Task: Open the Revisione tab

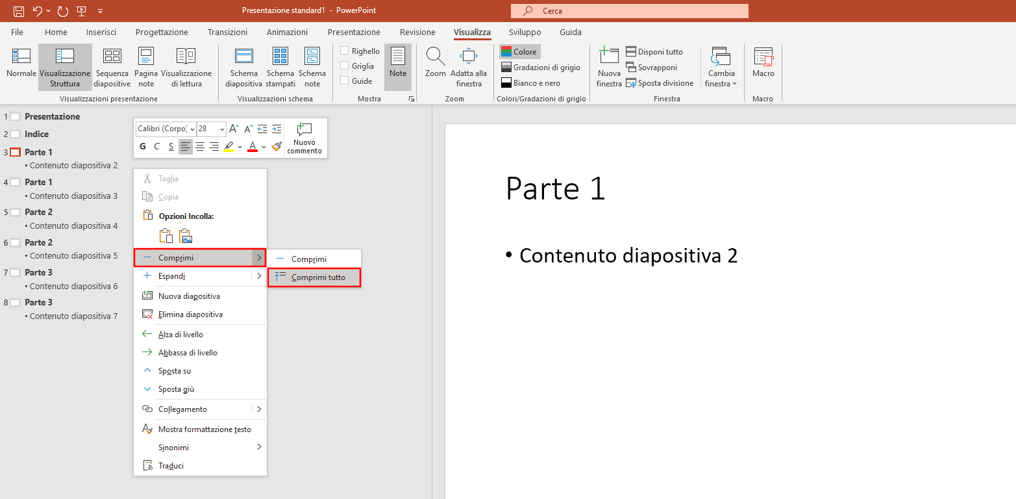Action: pyautogui.click(x=417, y=32)
